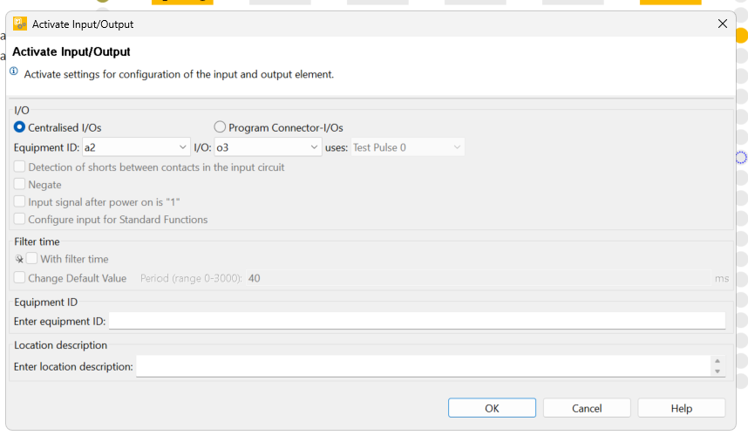This screenshot has height=442, width=748.
Task: Click the location description up arrow
Action: tap(717, 361)
